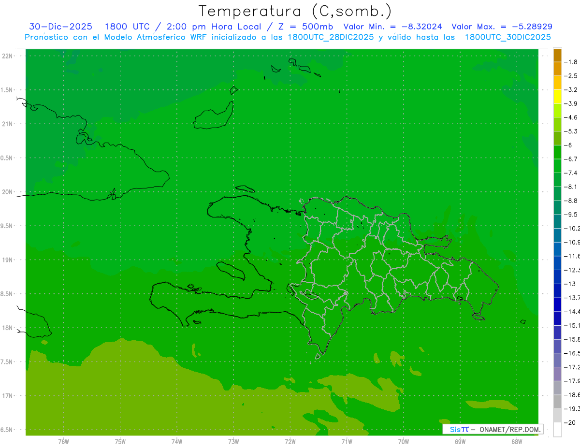Click the Valor Max. = -5.28929 value

pyautogui.click(x=502, y=27)
